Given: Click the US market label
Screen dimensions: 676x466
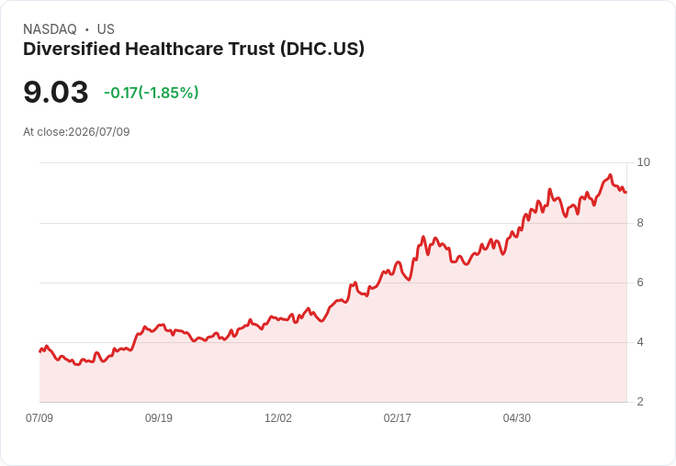Looking at the screenshot, I should [x=106, y=29].
